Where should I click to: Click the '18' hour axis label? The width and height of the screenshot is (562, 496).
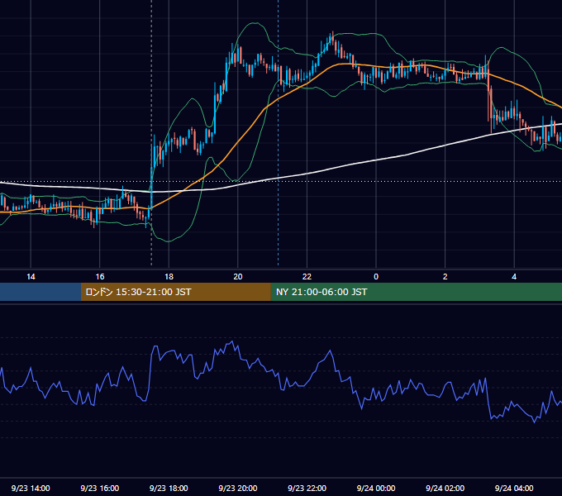[169, 277]
